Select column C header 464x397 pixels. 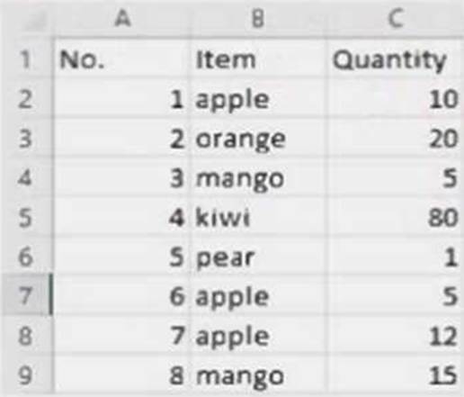395,19
